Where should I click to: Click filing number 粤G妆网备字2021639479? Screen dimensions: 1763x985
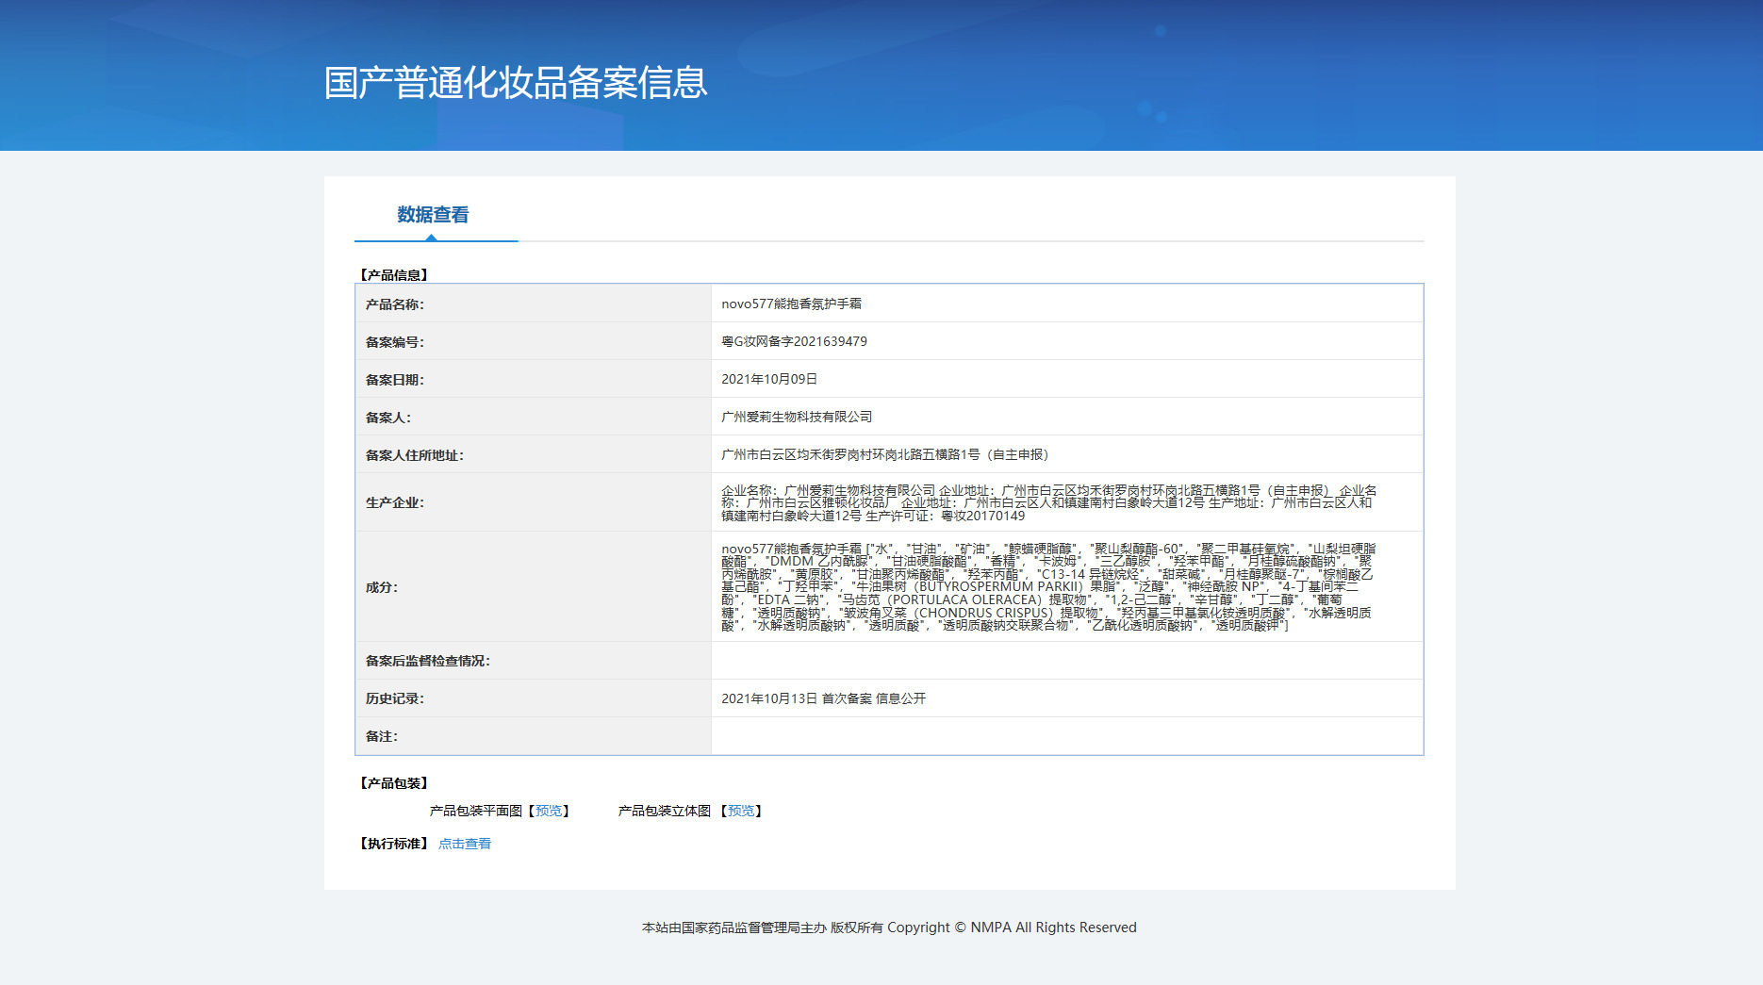coord(794,341)
